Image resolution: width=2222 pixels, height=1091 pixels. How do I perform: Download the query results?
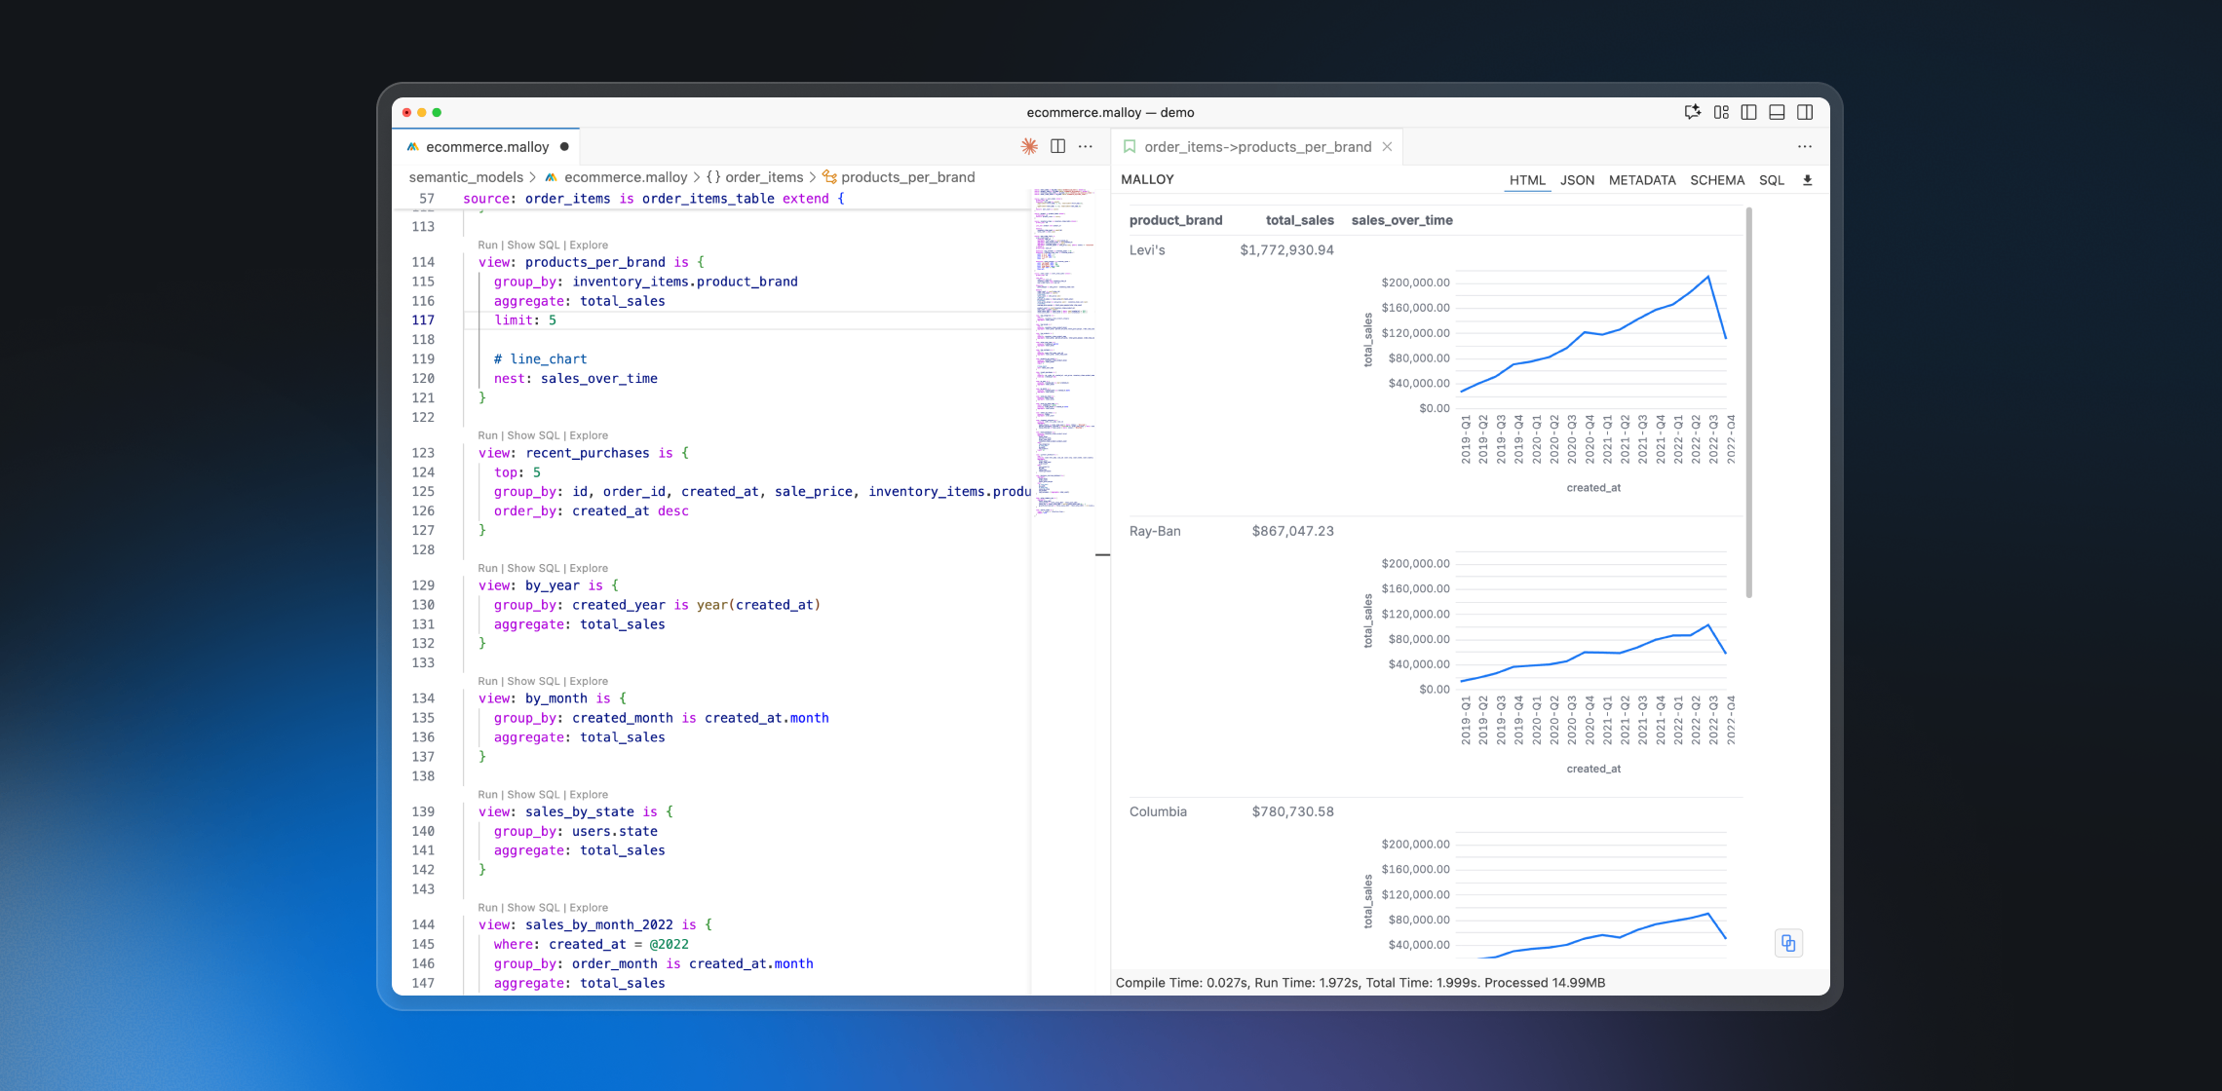click(x=1807, y=180)
